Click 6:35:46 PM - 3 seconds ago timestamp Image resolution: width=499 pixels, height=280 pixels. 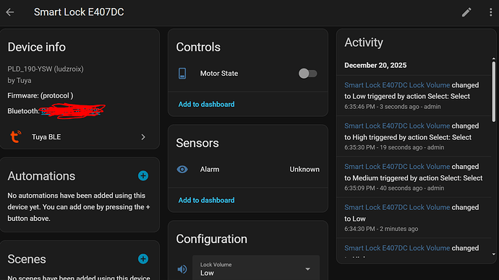393,107
